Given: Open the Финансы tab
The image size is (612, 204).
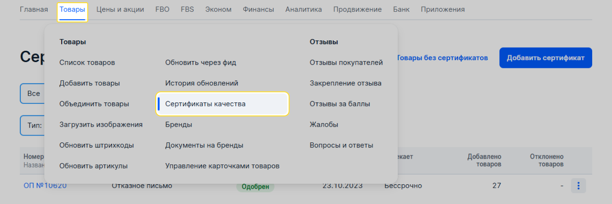Looking at the screenshot, I should point(258,9).
